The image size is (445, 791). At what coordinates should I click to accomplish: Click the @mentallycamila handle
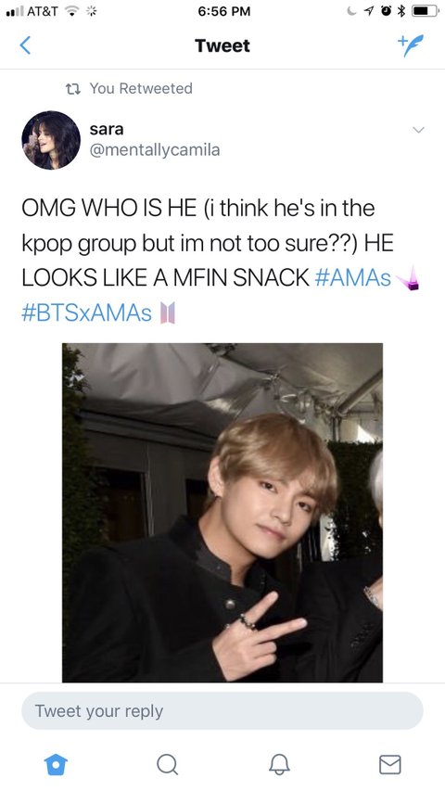(155, 150)
